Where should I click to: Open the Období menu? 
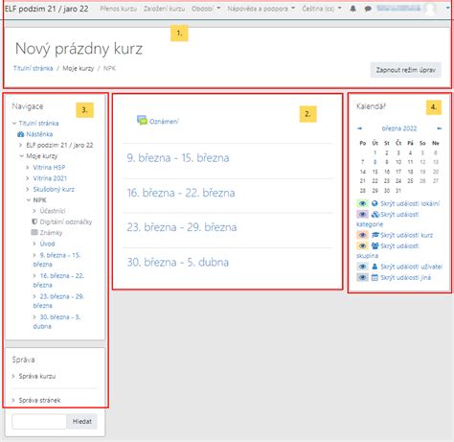[206, 9]
